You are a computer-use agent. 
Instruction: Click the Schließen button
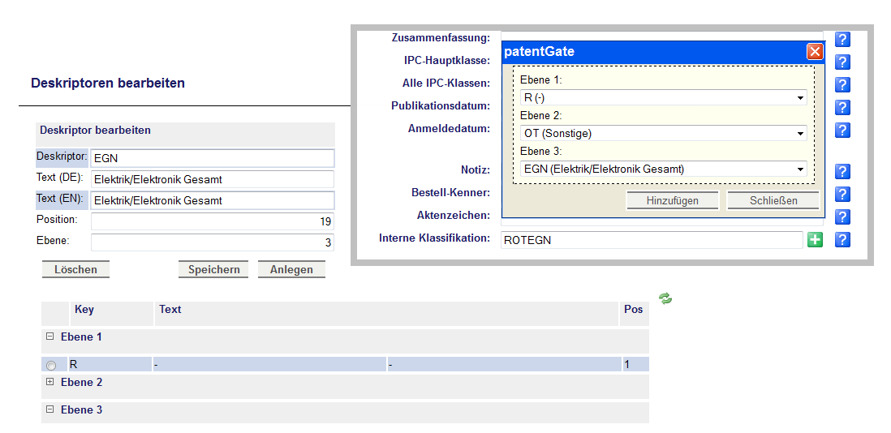click(x=773, y=200)
